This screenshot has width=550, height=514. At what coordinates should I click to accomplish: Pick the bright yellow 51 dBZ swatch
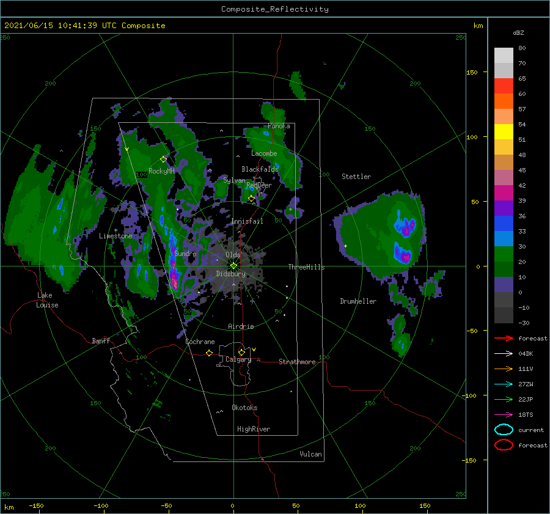(x=504, y=132)
